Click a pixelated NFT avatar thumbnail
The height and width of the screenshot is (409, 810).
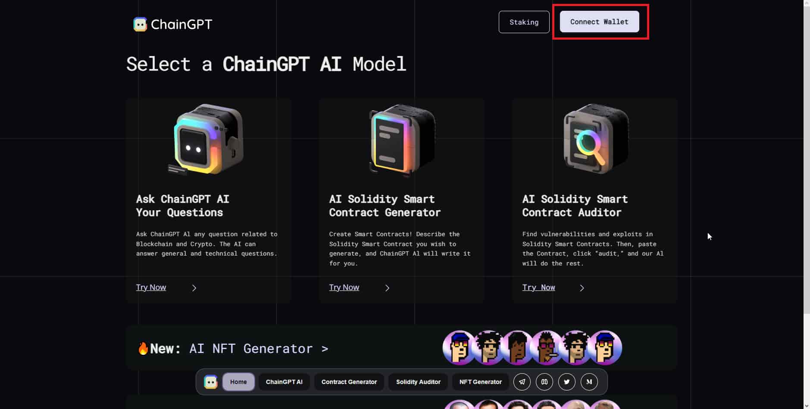coord(460,347)
